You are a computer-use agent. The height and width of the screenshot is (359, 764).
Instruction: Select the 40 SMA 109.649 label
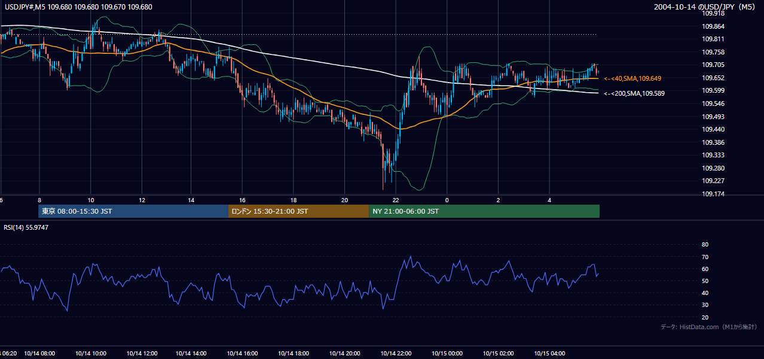point(632,78)
